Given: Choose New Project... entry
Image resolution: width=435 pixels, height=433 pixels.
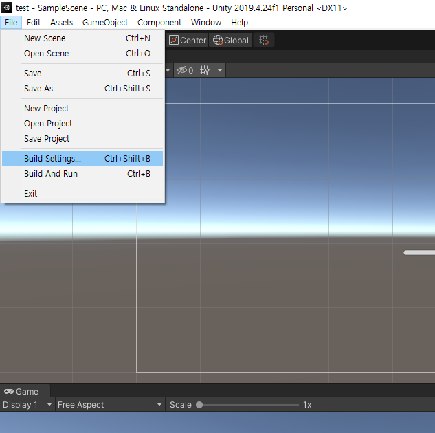Looking at the screenshot, I should tap(82, 109).
